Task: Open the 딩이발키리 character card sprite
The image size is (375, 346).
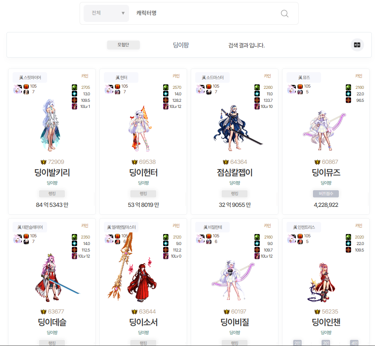Action: (50, 125)
